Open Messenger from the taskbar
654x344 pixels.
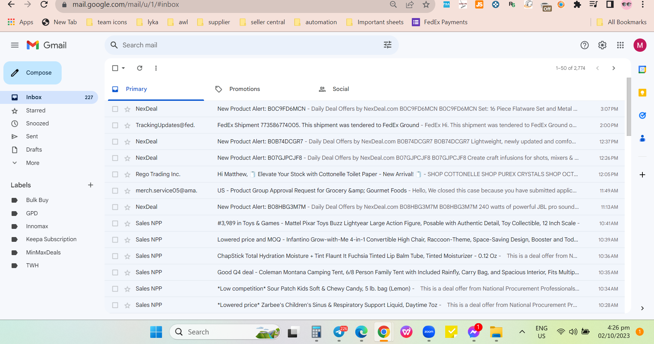pyautogui.click(x=474, y=332)
